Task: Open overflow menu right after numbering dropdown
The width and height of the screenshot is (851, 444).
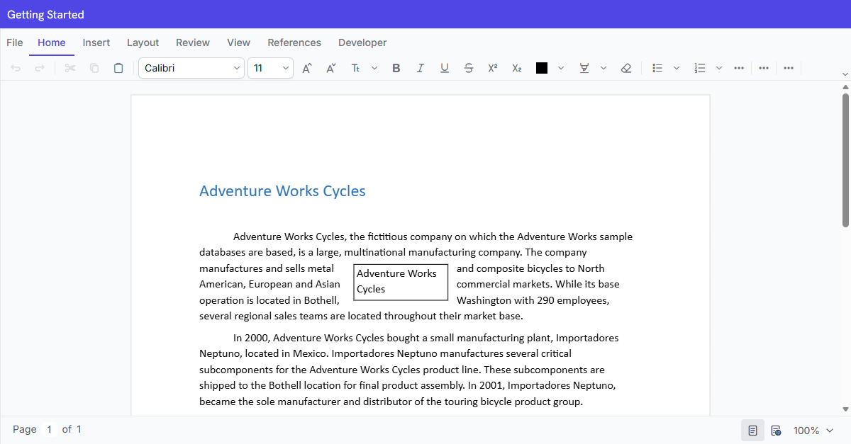Action: [739, 68]
